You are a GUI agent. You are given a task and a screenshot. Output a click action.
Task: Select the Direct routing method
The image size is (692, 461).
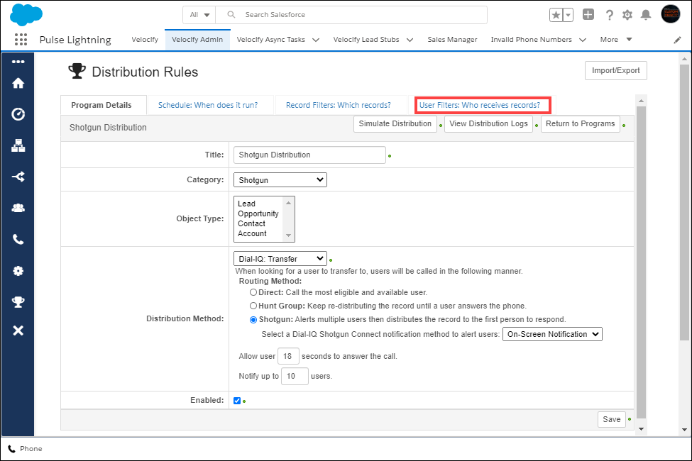click(x=253, y=292)
